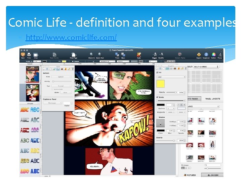Open the photo libraries dropdown
Viewport: 241px width, 180px height.
(204, 106)
